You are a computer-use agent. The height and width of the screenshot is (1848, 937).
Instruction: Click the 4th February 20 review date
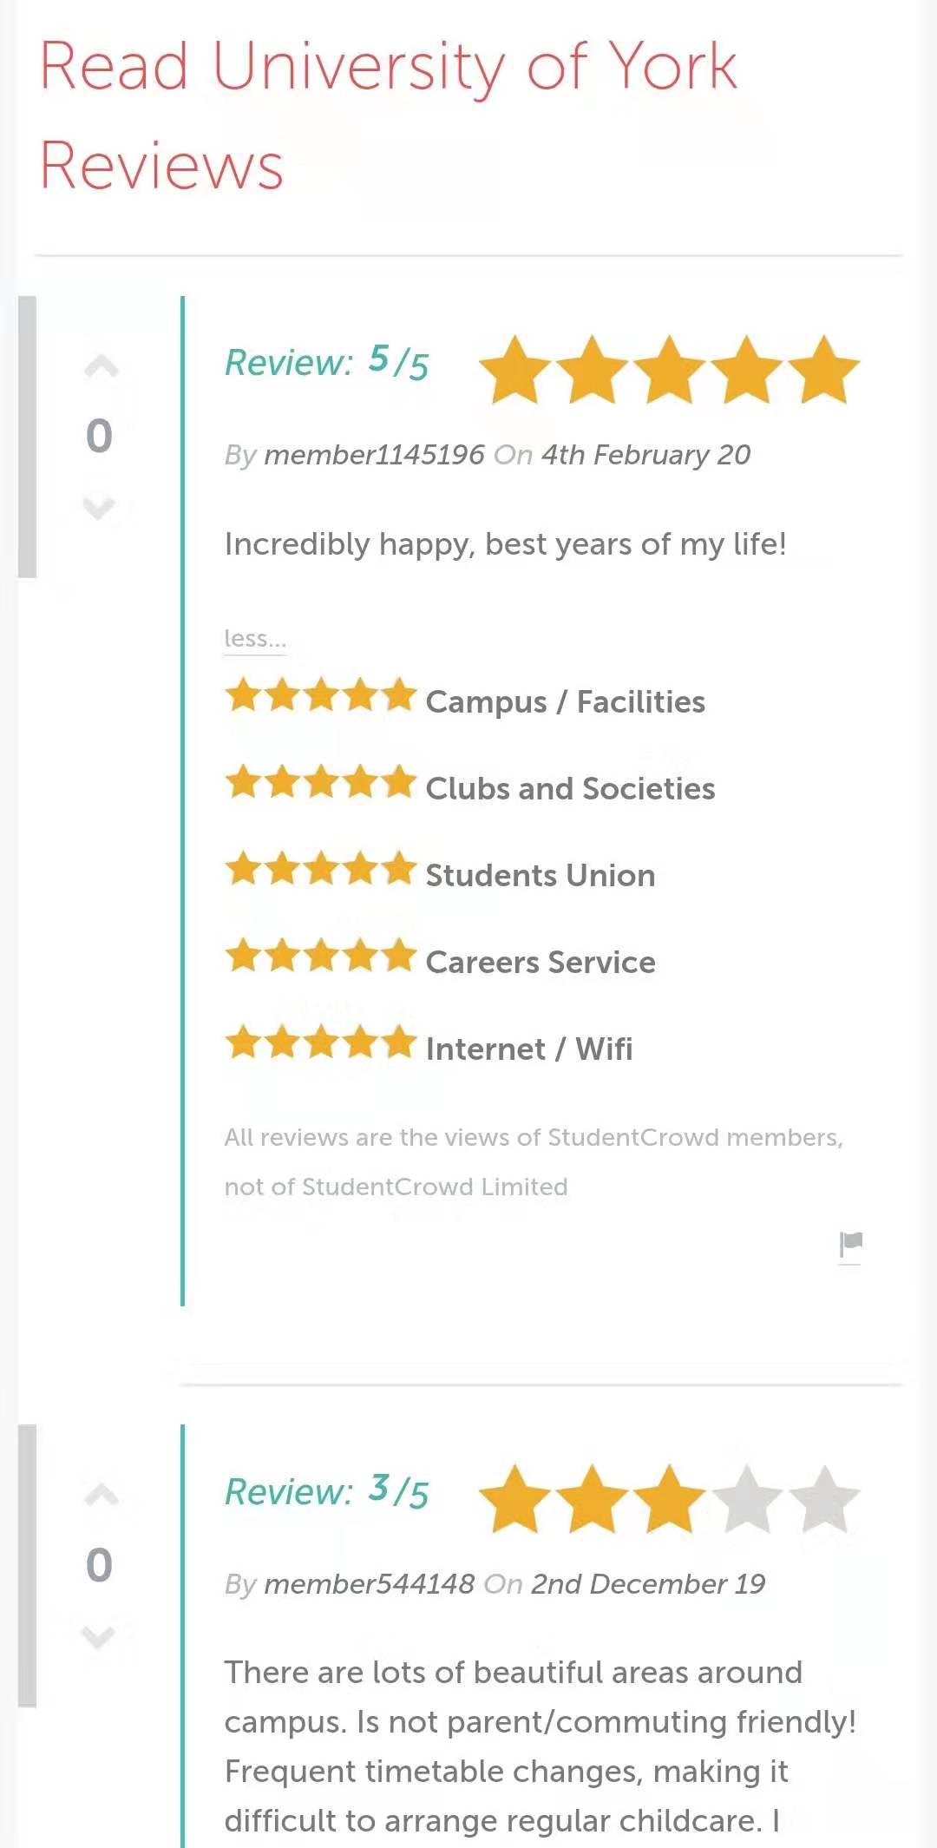(645, 455)
